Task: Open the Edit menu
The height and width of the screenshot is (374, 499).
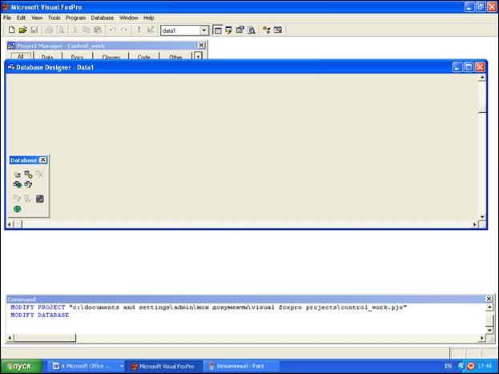Action: point(21,18)
